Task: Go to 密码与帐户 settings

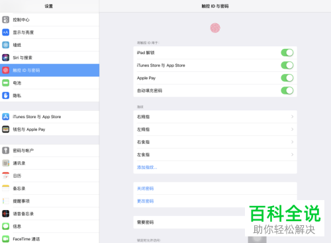Action: click(50, 151)
